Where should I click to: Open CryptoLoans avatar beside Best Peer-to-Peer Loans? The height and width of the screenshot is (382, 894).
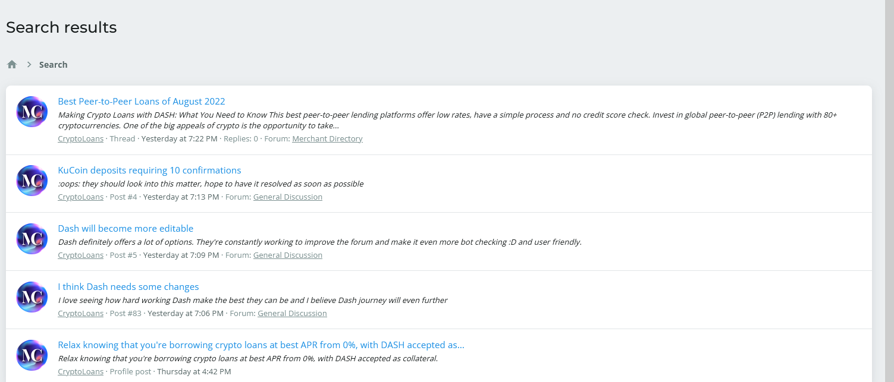pyautogui.click(x=32, y=112)
